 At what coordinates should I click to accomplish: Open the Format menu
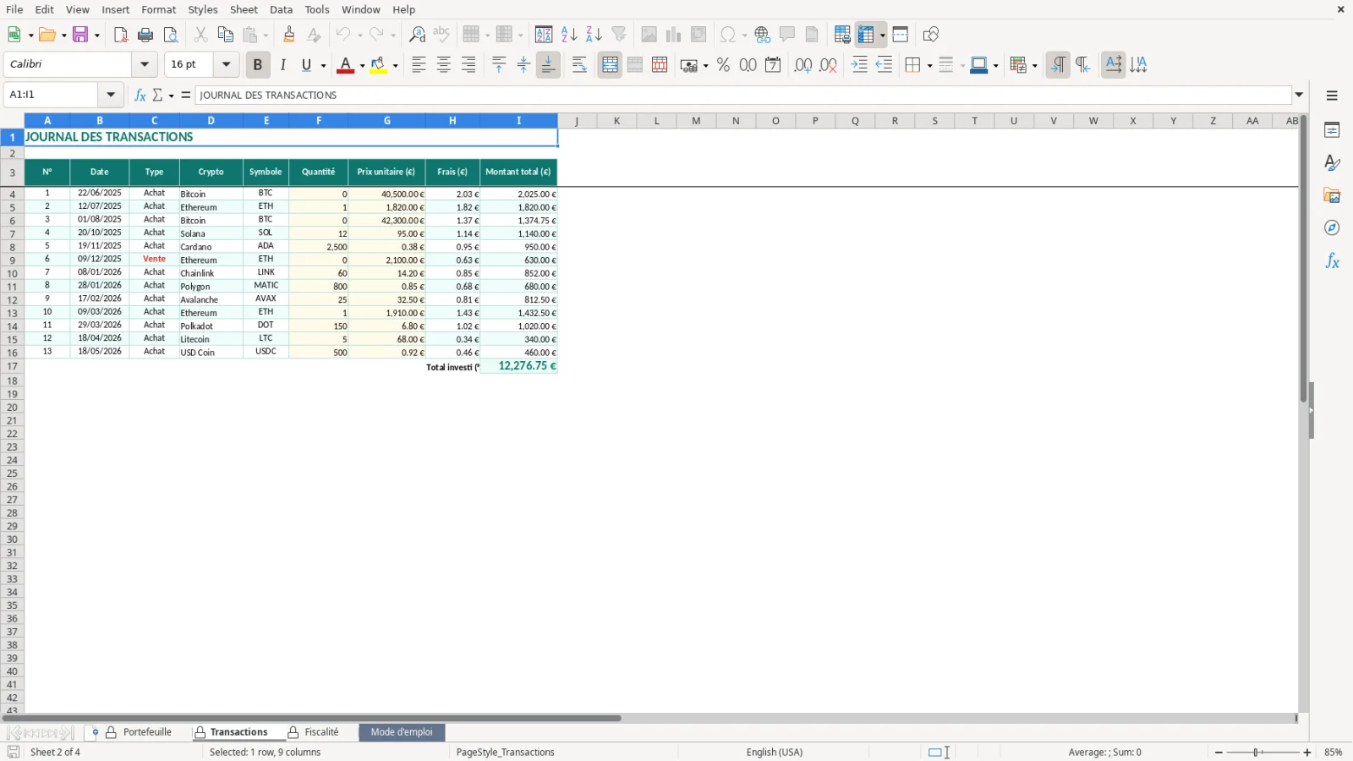tap(159, 9)
